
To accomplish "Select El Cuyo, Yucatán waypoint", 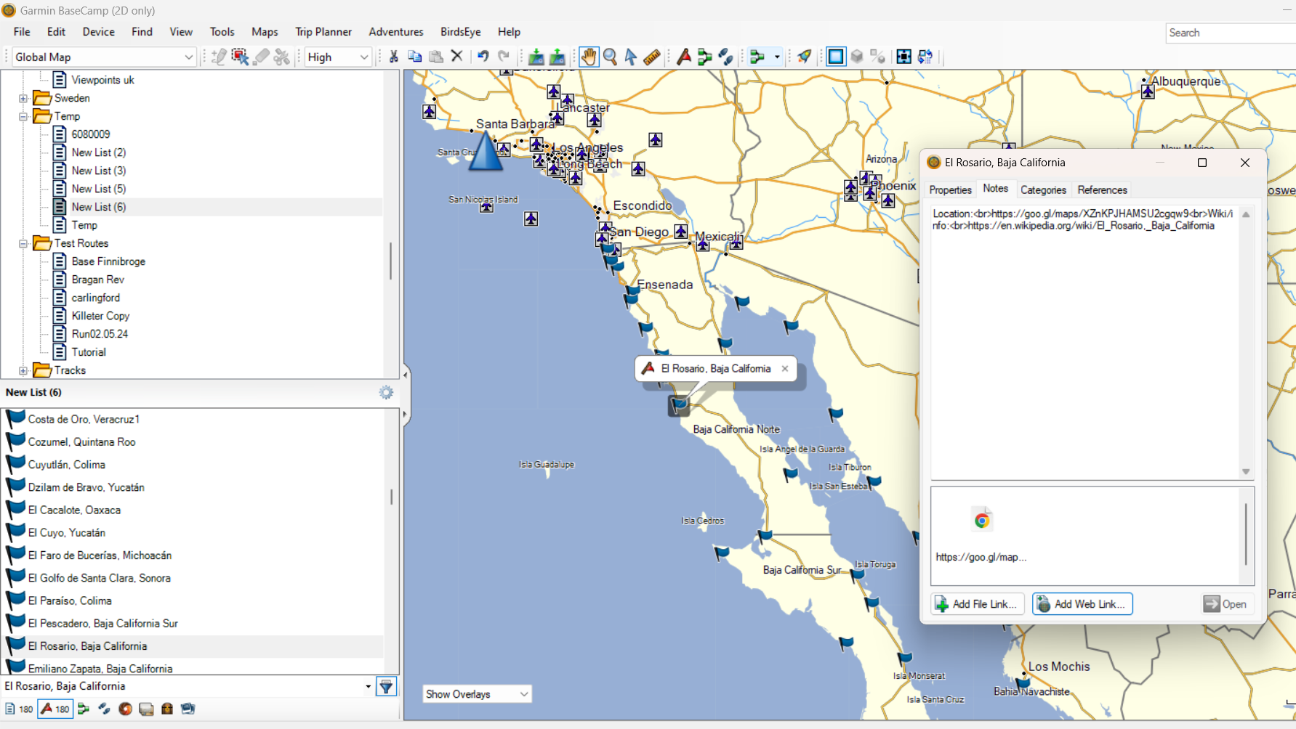I will pyautogui.click(x=67, y=532).
